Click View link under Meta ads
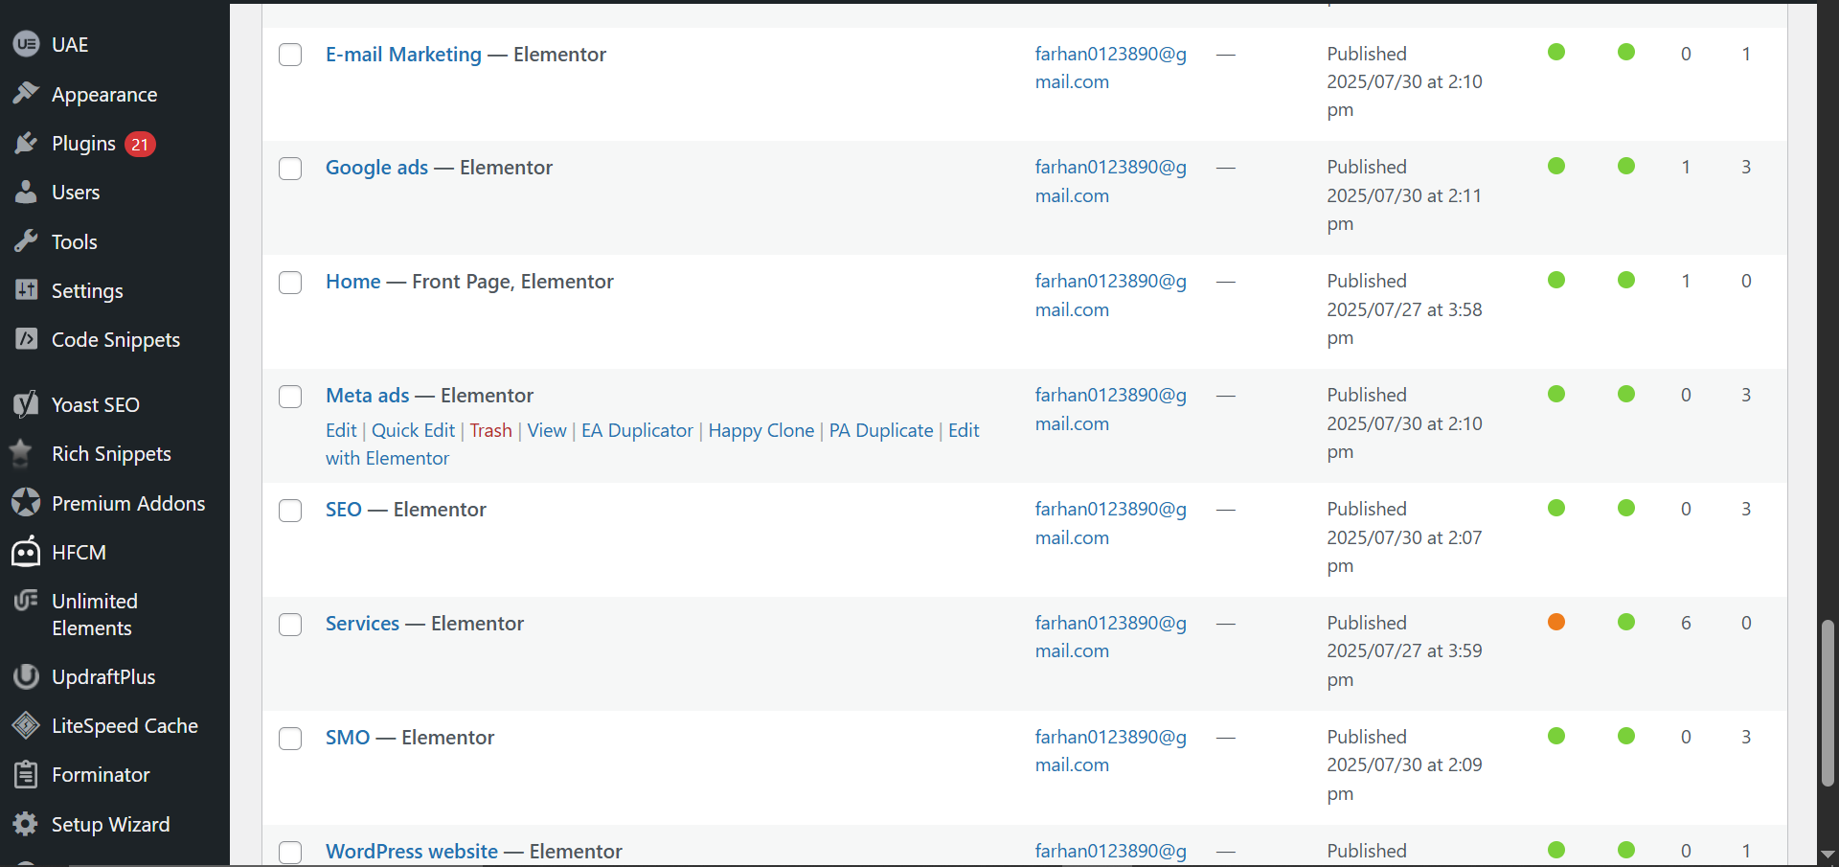 (x=547, y=430)
